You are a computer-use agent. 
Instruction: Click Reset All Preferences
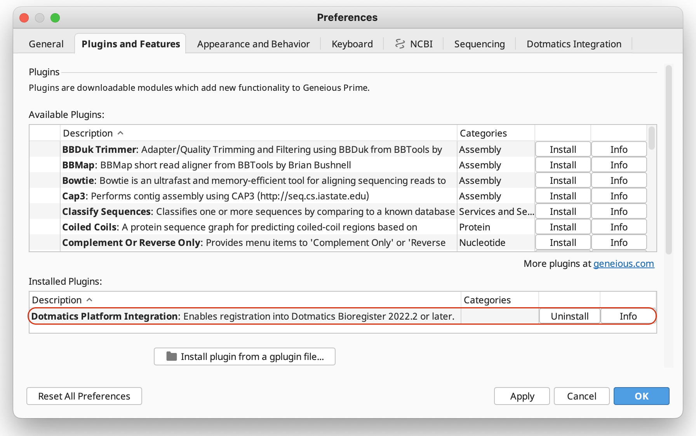84,396
